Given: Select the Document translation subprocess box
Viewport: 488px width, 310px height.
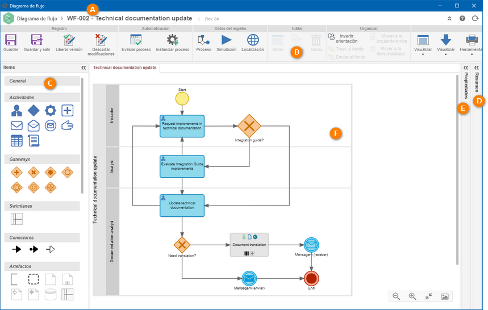Looking at the screenshot, I should (249, 245).
